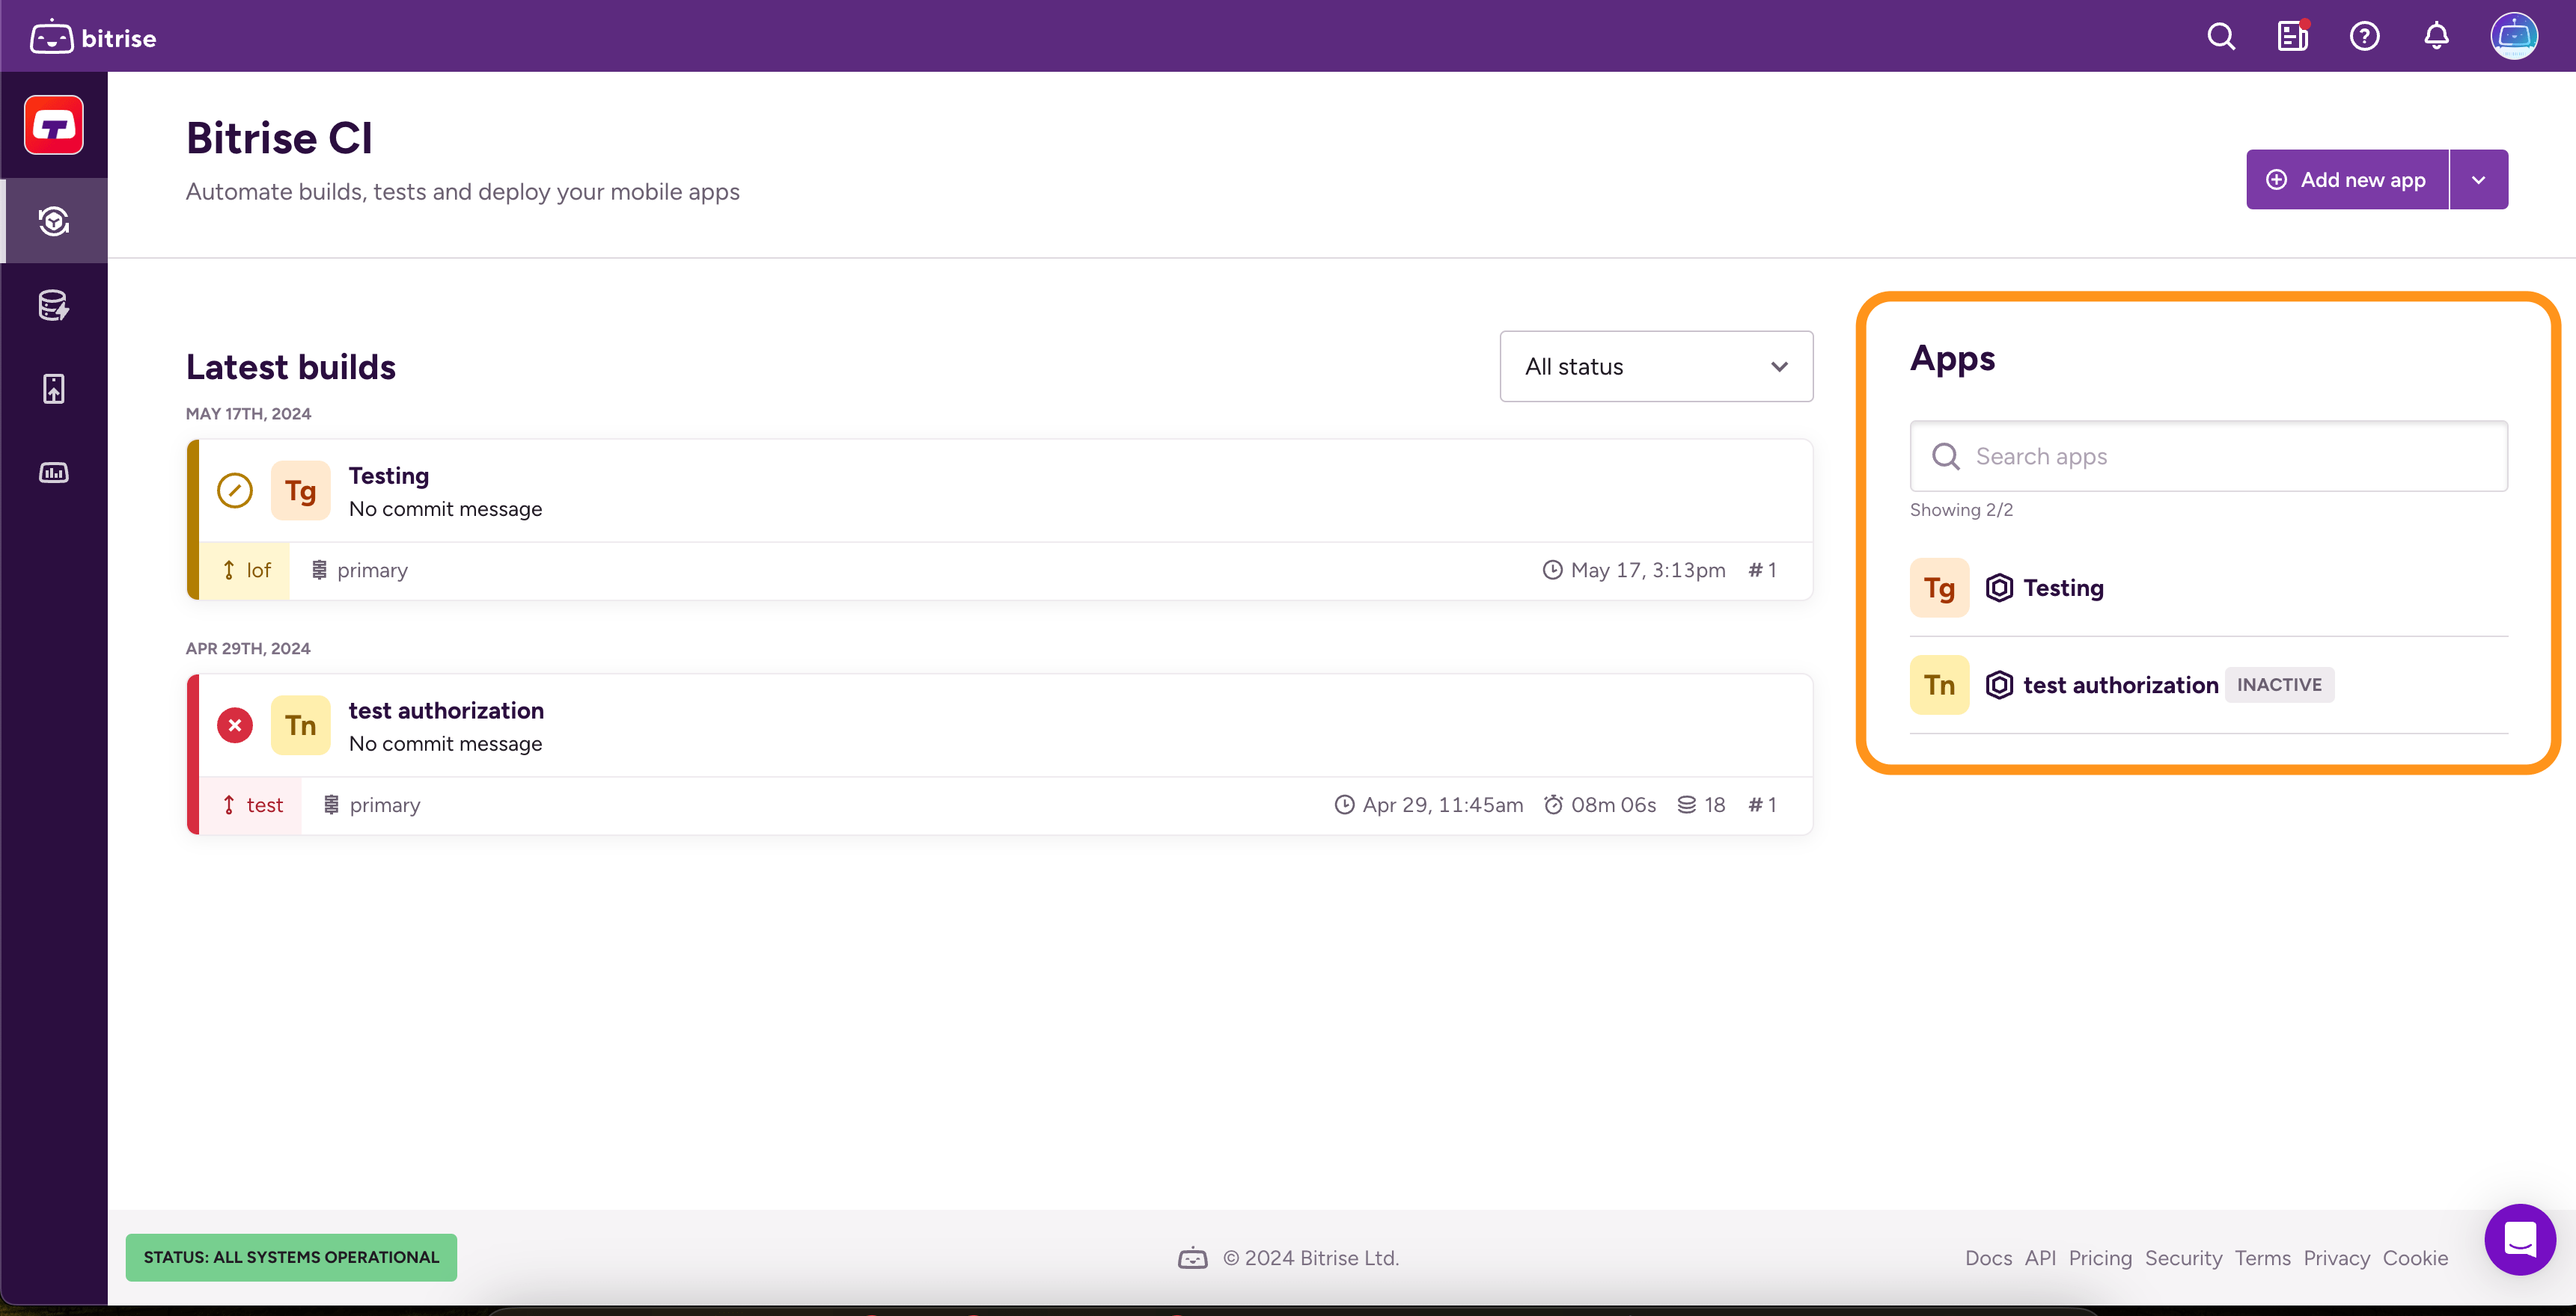Image resolution: width=2576 pixels, height=1316 pixels.
Task: Open the Insights chart sidebar icon
Action: (x=54, y=473)
